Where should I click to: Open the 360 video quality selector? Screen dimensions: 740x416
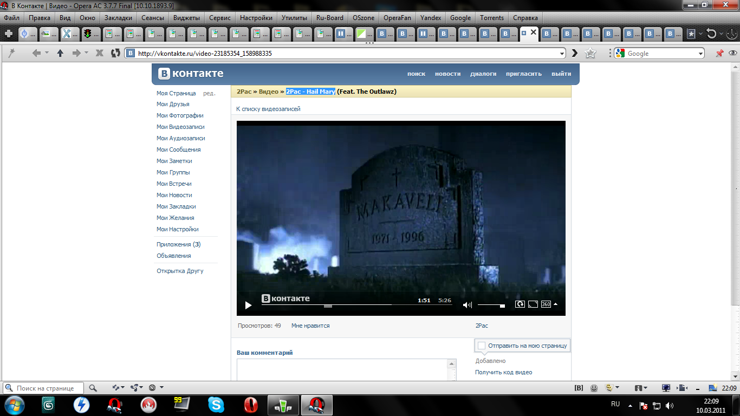pyautogui.click(x=549, y=304)
